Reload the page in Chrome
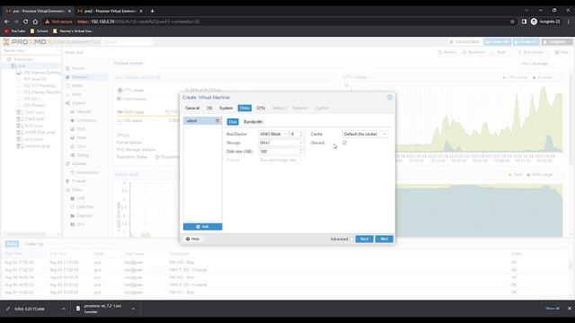Image resolution: width=575 pixels, height=323 pixels. pos(26,22)
